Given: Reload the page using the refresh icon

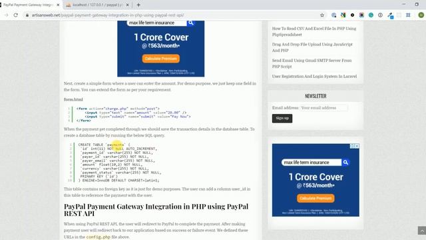Looking at the screenshot, I should click(x=16, y=15).
